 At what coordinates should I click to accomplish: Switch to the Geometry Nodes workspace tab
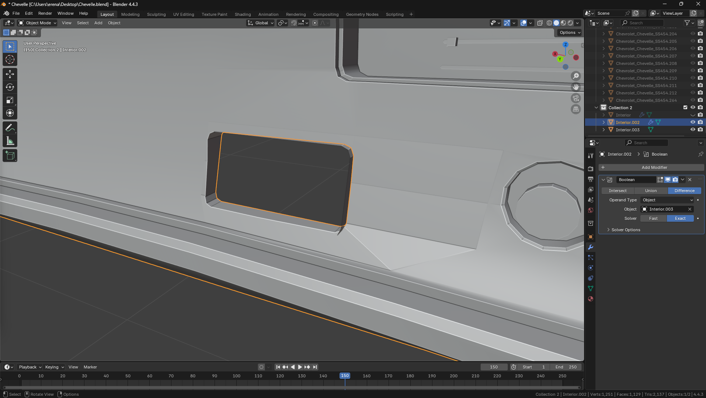(362, 14)
